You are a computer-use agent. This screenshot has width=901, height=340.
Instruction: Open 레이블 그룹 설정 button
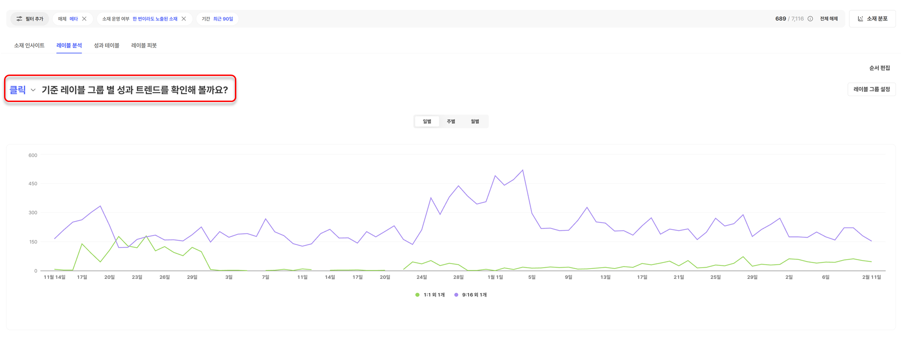871,89
